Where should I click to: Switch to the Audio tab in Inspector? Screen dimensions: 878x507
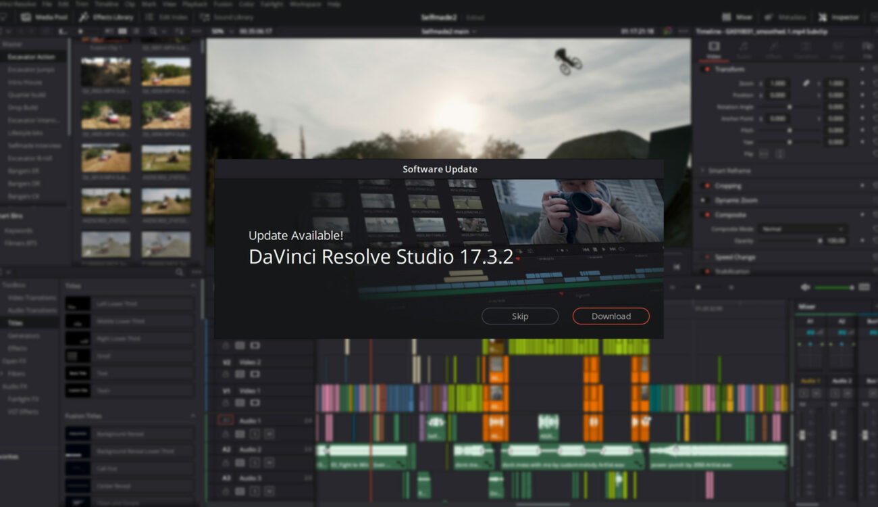744,51
